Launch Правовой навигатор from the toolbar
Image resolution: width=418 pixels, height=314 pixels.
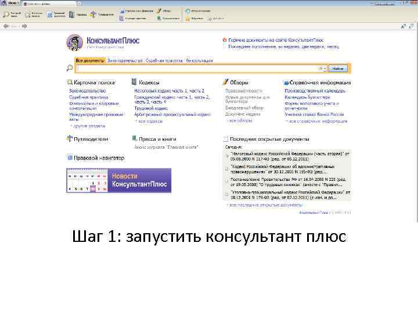(x=56, y=15)
